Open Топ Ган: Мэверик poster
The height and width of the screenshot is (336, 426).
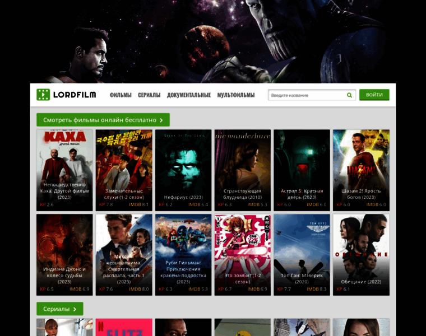tap(302, 255)
